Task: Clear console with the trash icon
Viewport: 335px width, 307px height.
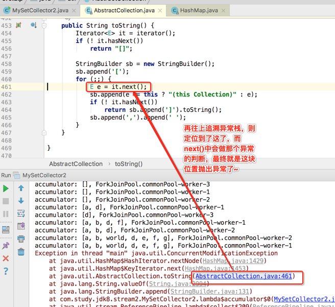Action: (21, 252)
